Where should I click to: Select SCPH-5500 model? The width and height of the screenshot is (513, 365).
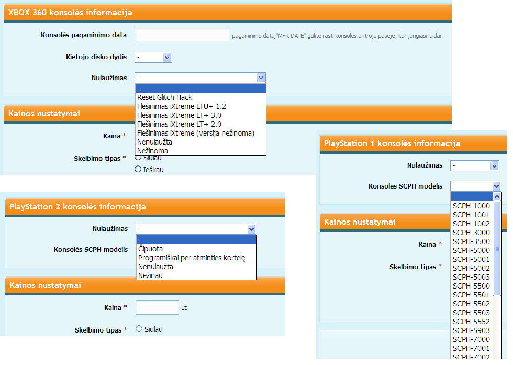point(472,286)
